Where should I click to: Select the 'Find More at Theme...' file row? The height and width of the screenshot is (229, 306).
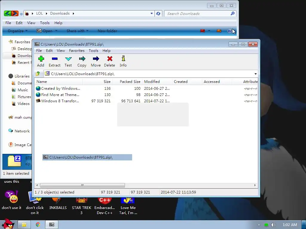tap(146, 95)
